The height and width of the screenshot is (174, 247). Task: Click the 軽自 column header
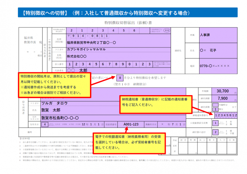point(212,140)
